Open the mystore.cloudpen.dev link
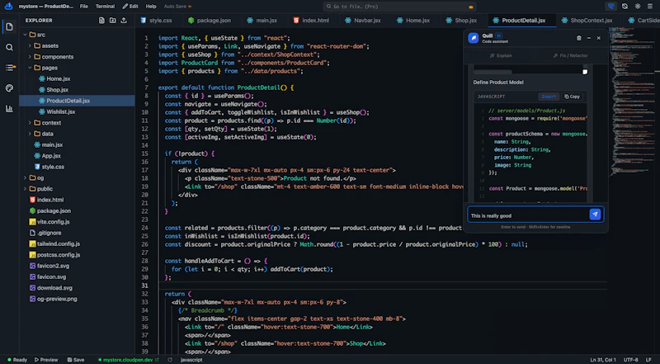The image size is (660, 364). coord(129,360)
